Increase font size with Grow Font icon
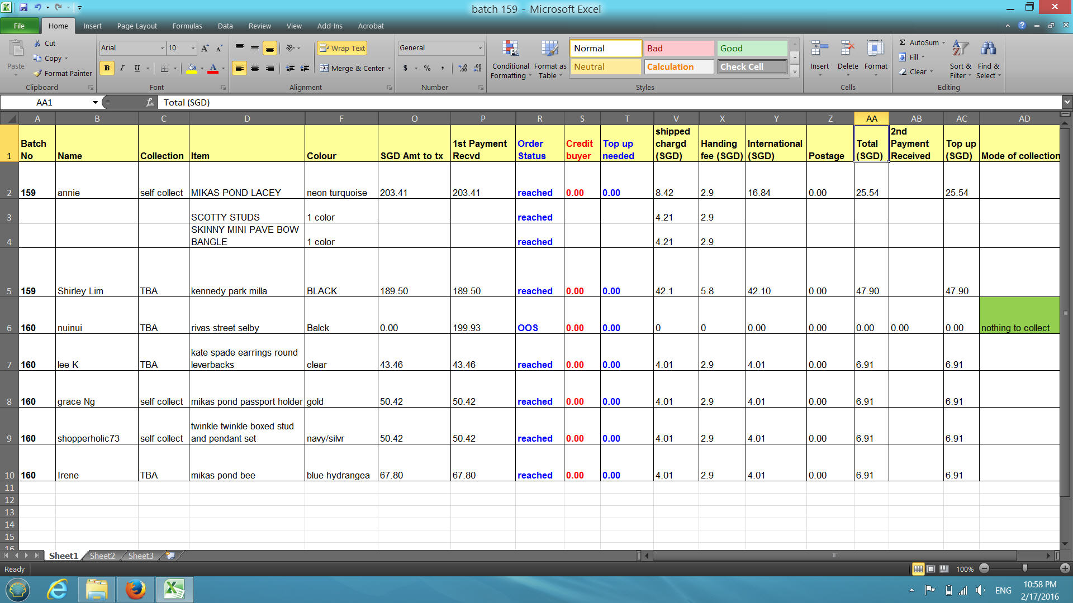 point(205,48)
